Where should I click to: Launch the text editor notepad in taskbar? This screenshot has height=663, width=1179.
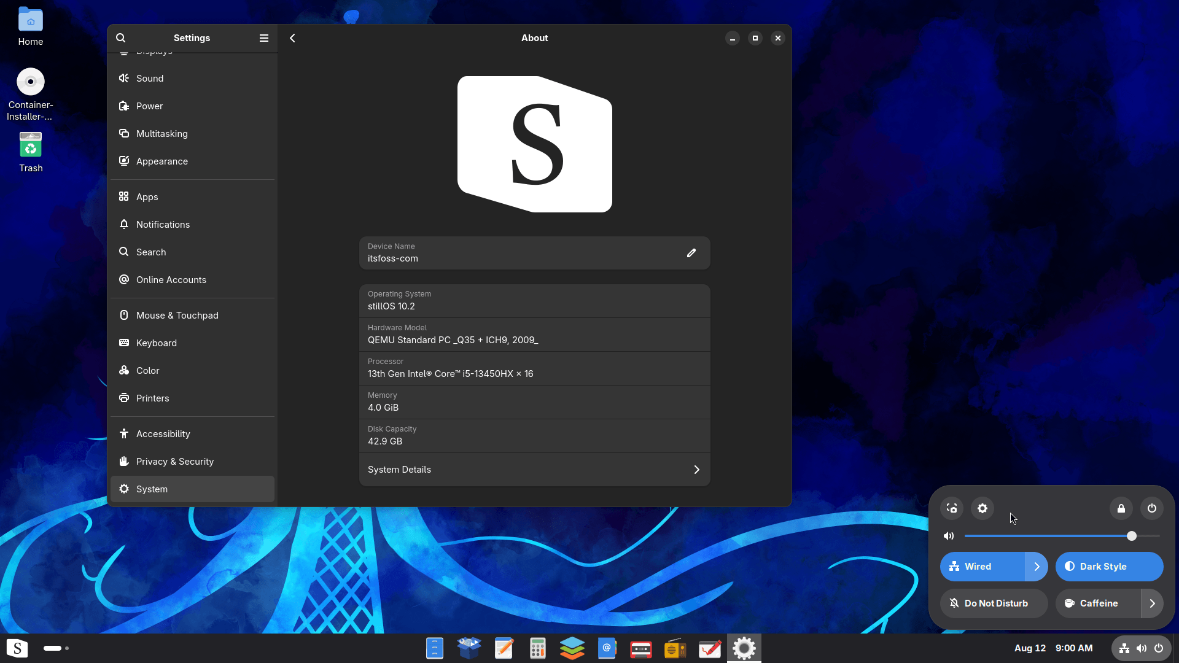click(504, 648)
